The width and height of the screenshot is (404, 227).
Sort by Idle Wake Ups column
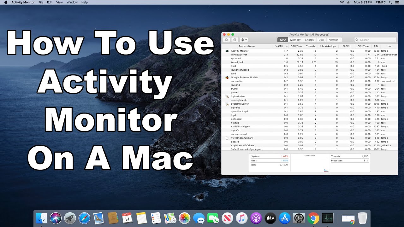(x=328, y=46)
